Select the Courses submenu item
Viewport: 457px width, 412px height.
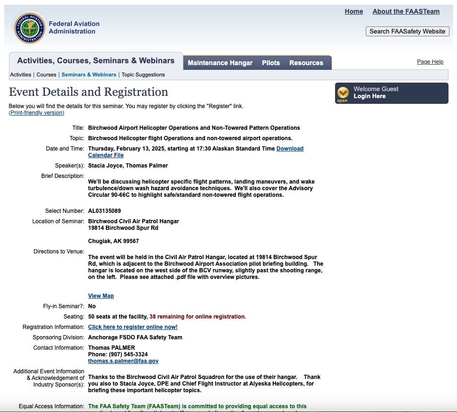coord(46,75)
